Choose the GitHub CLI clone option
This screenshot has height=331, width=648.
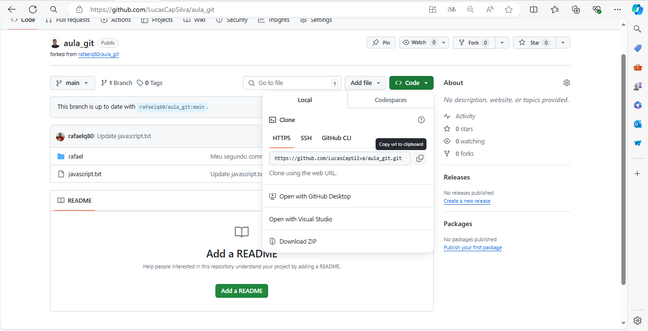click(x=337, y=138)
